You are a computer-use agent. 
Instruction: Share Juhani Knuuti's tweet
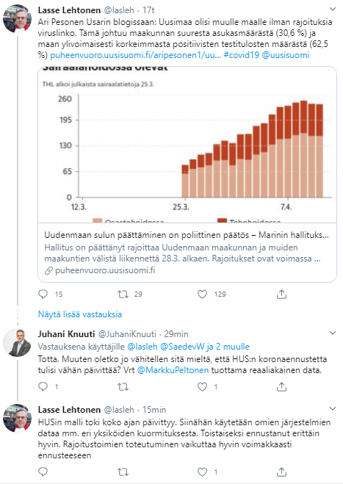click(x=281, y=386)
